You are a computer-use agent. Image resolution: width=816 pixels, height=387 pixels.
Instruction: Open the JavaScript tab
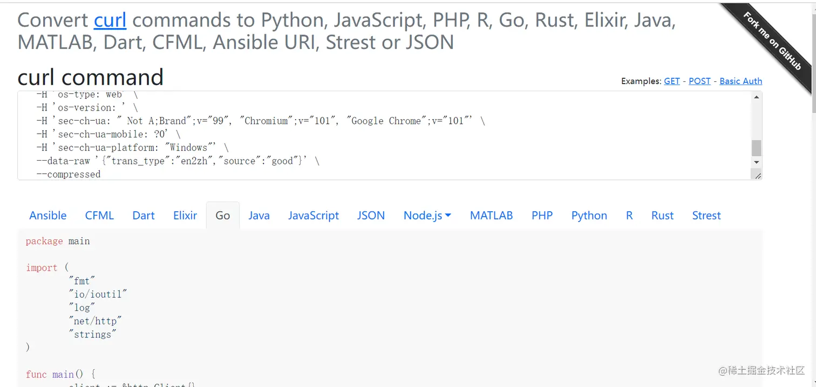[313, 216]
